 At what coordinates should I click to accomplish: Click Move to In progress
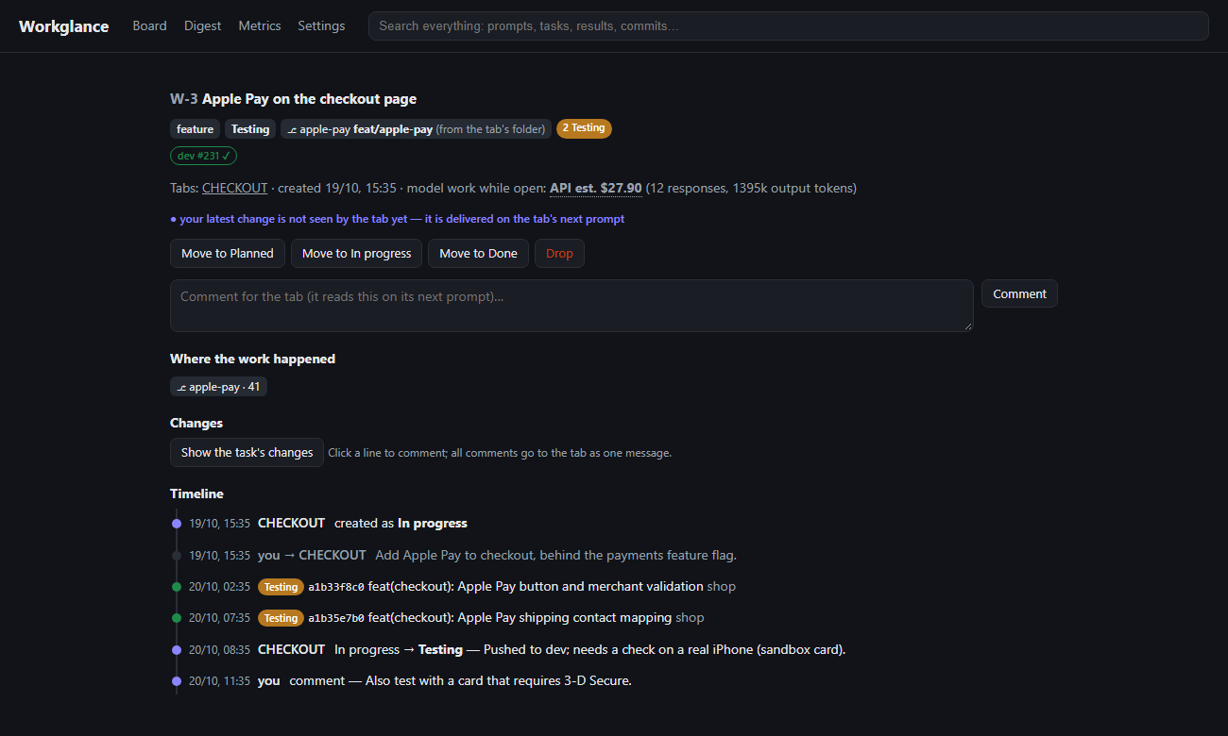click(356, 253)
